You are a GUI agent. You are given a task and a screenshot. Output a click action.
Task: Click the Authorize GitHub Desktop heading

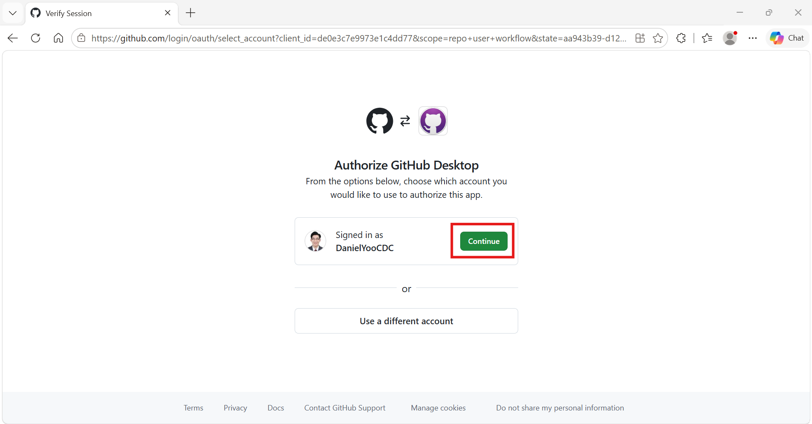coord(406,165)
